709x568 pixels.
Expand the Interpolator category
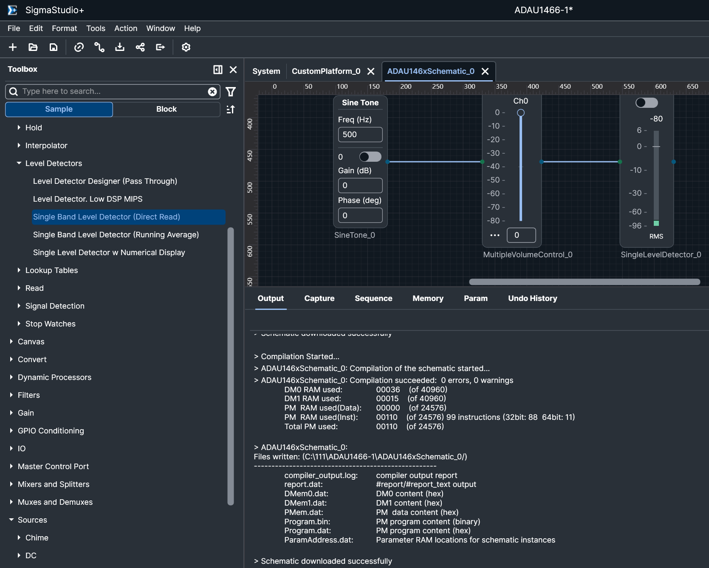19,146
